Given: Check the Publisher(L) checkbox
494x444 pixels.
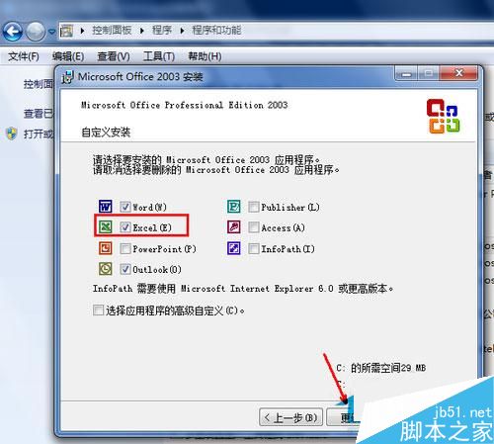Looking at the screenshot, I should (x=254, y=207).
